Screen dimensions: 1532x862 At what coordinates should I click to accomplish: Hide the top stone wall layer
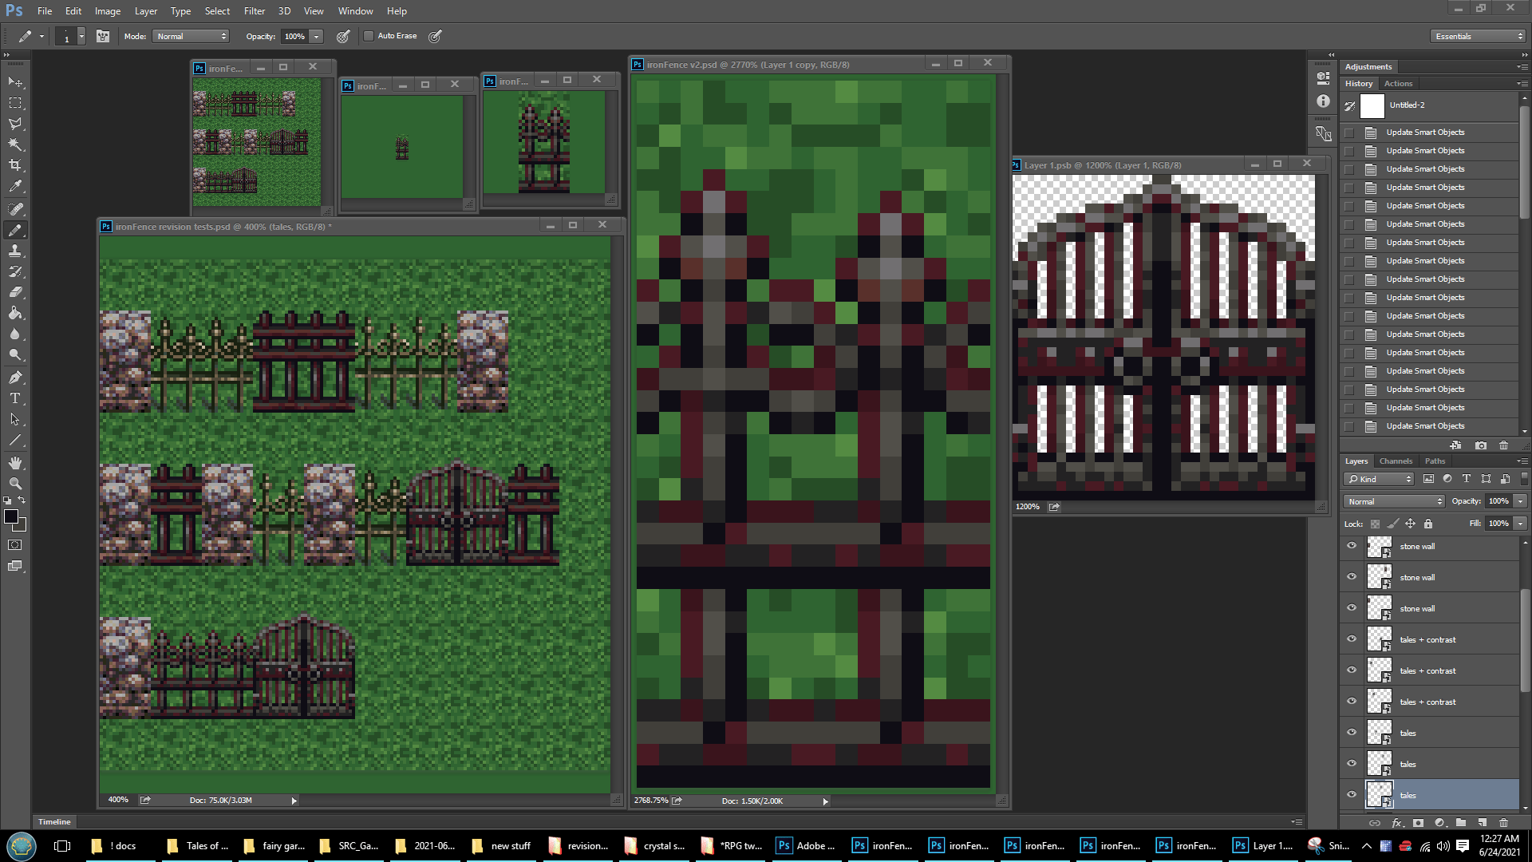[1352, 546]
